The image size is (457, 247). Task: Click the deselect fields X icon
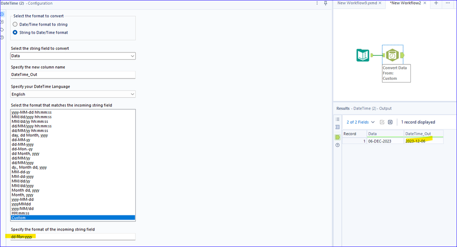point(390,122)
